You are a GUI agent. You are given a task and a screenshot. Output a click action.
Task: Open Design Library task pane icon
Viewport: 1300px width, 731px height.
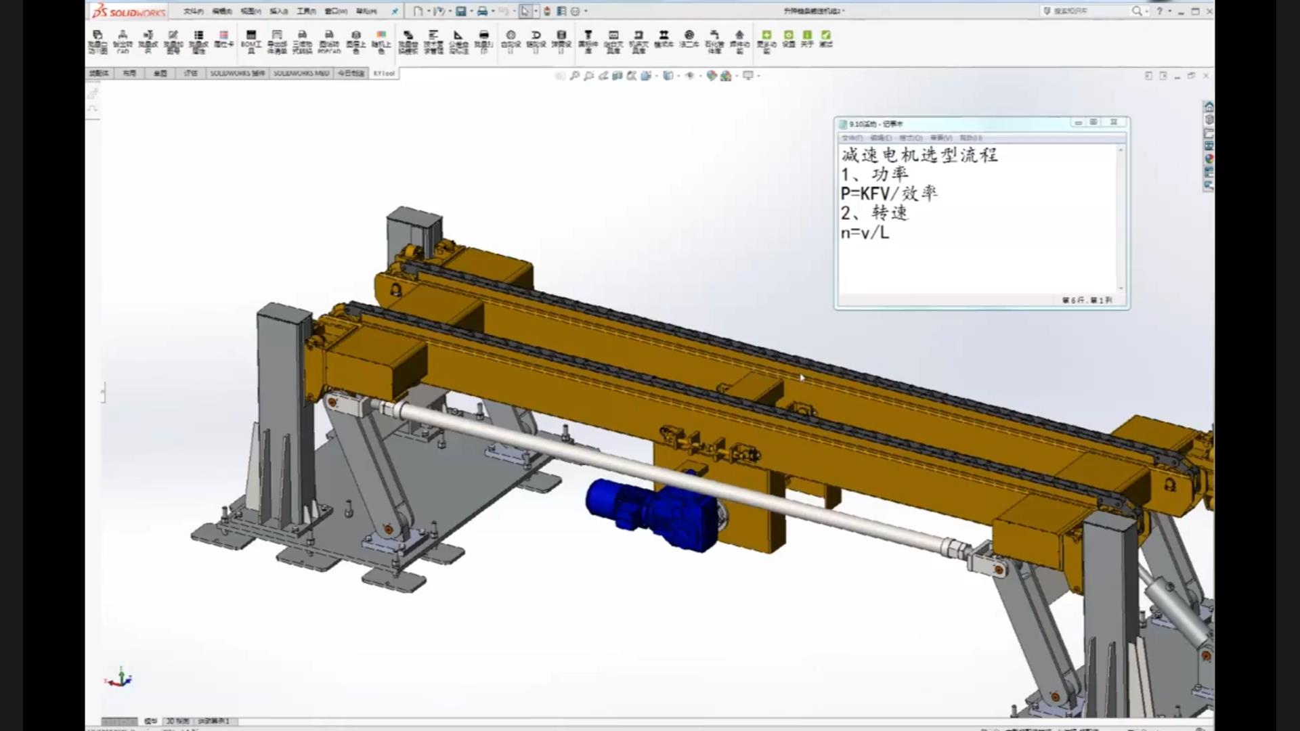[1209, 120]
